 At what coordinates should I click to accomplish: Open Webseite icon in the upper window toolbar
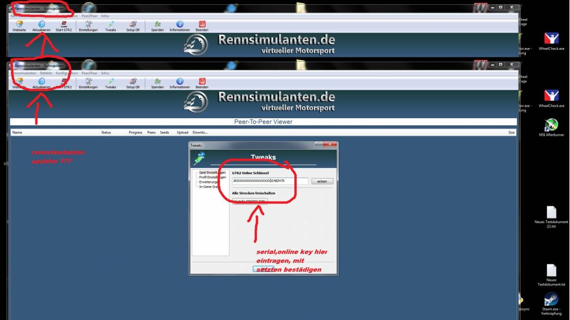point(19,25)
